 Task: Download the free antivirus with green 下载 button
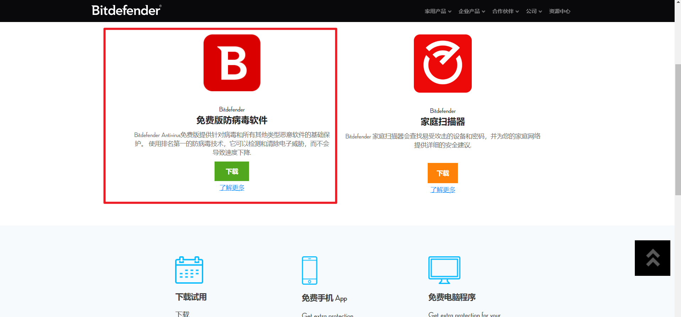point(232,171)
